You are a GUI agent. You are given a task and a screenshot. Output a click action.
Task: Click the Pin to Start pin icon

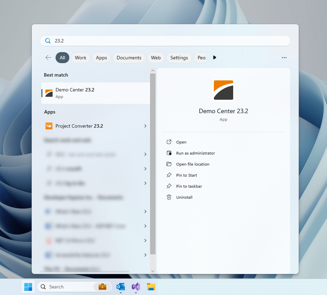click(169, 175)
